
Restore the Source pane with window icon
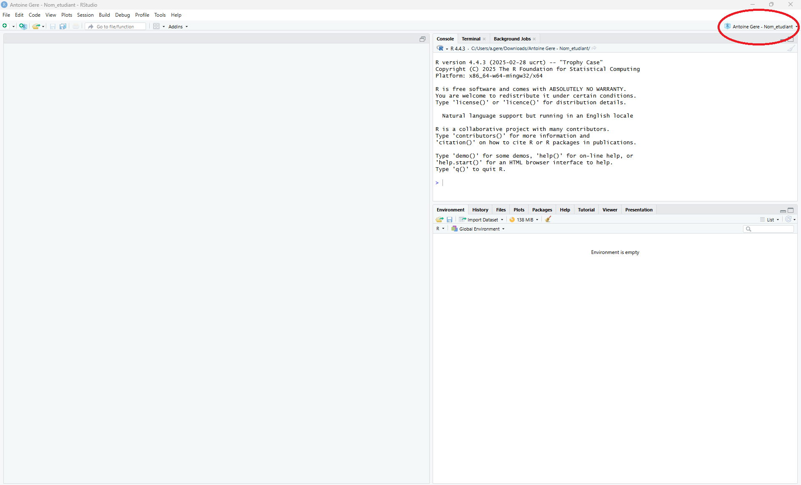(422, 39)
